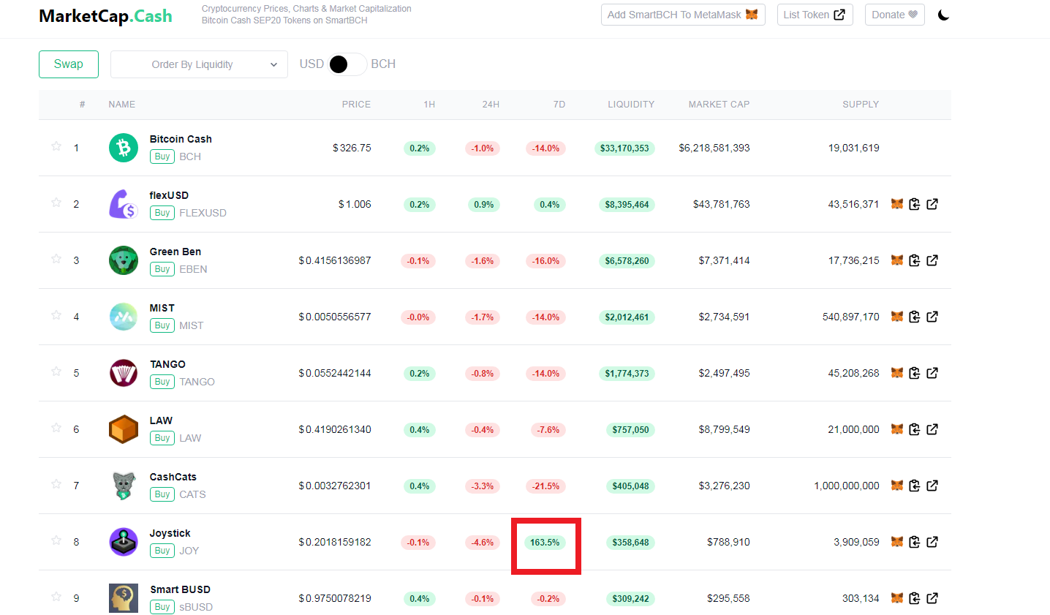
Task: Mark TANGO as favorite
Action: (x=56, y=371)
